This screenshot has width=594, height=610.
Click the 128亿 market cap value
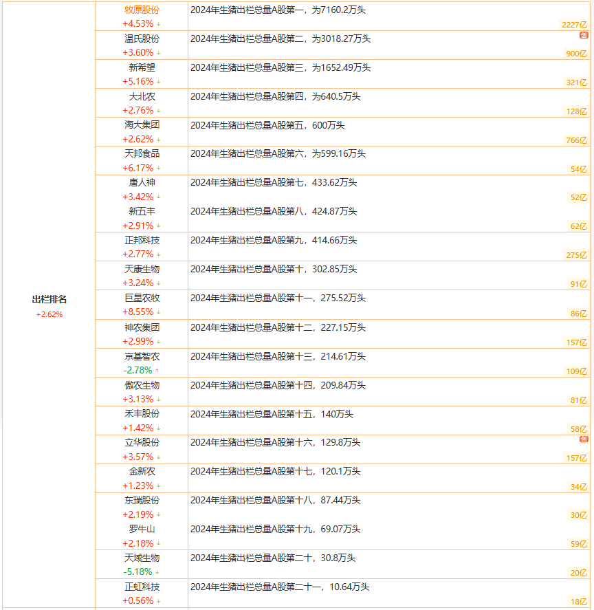(577, 111)
